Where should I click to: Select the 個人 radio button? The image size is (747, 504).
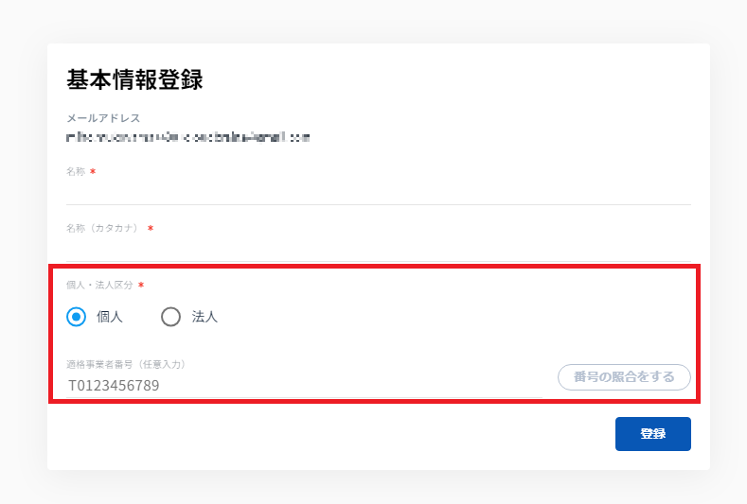coord(77,317)
